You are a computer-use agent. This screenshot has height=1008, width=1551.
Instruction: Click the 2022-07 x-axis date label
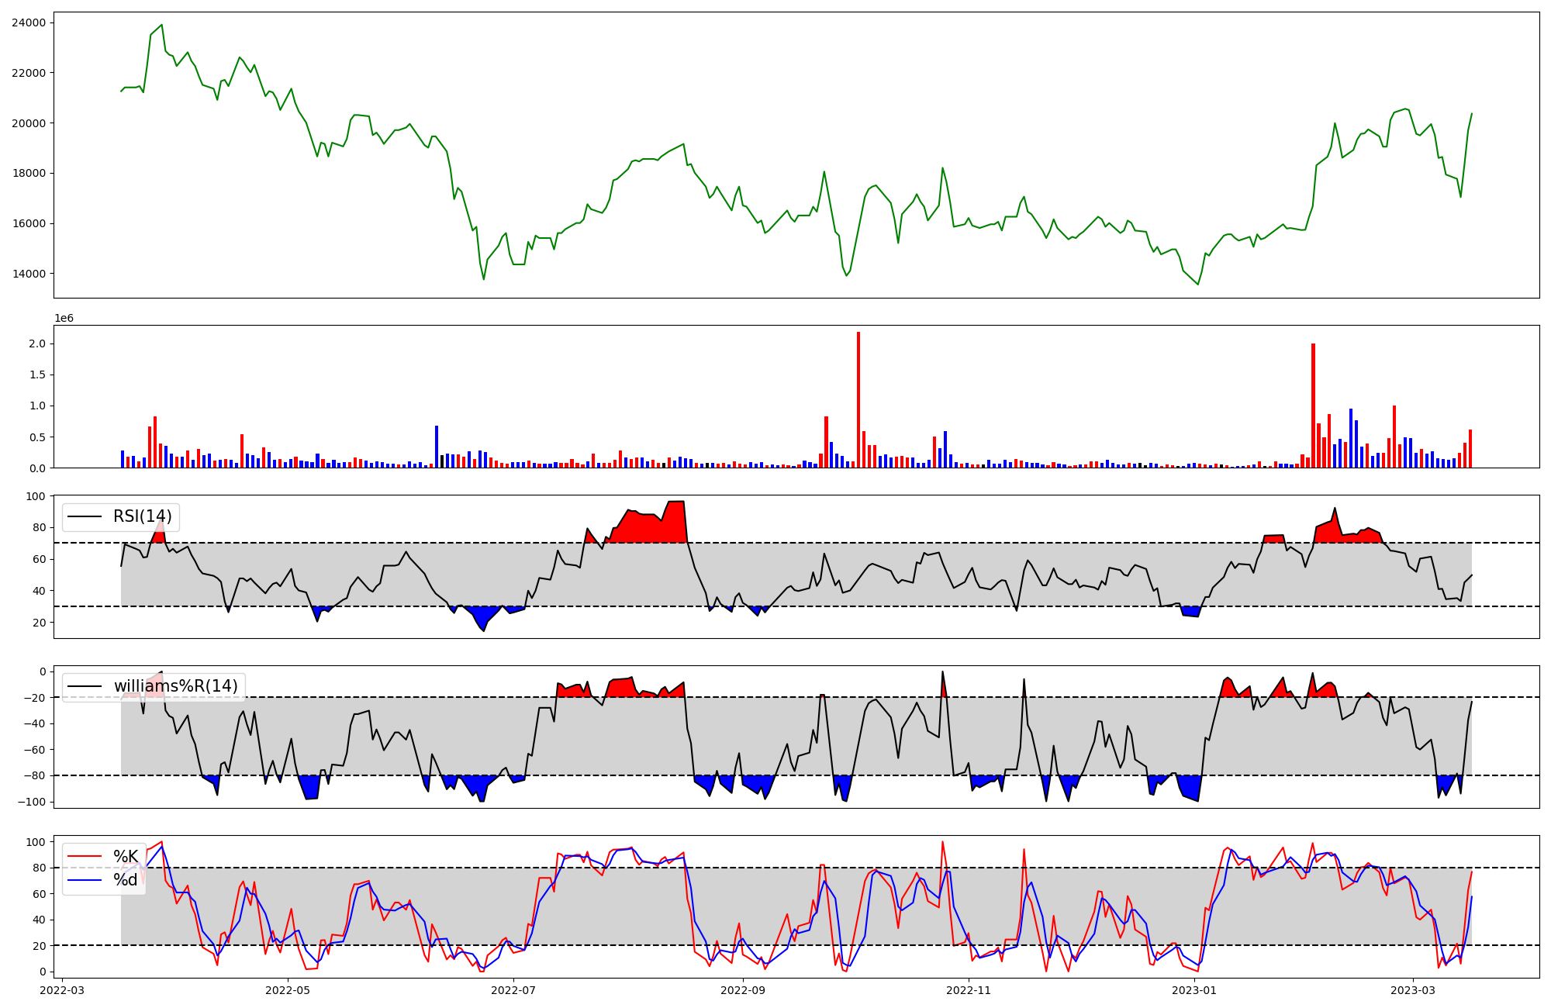click(513, 990)
